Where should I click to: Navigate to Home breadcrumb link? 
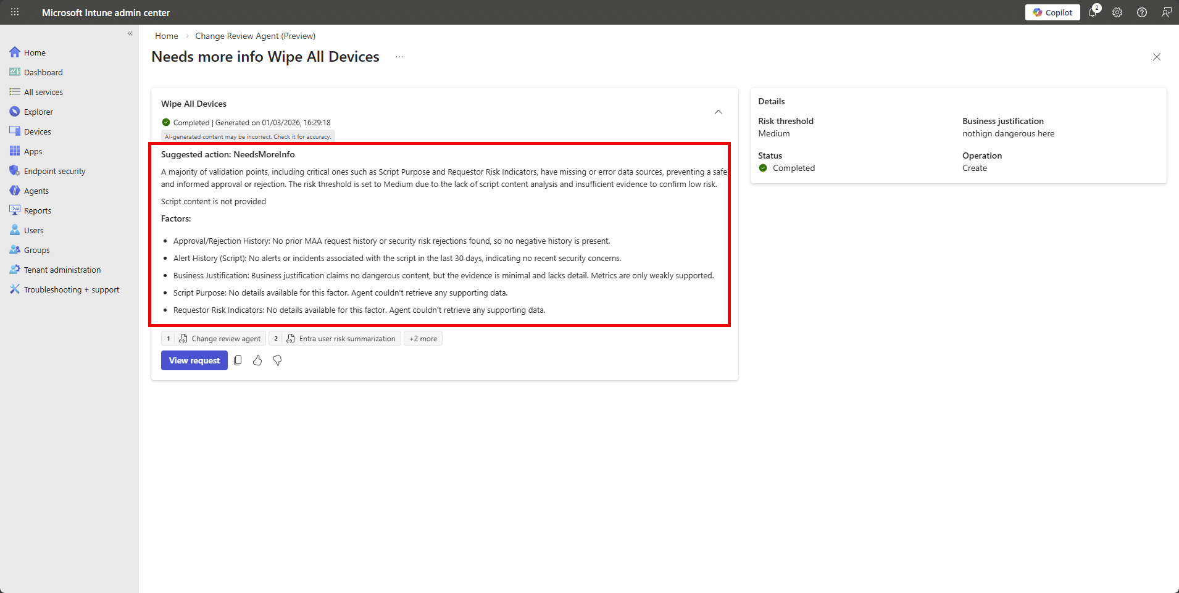coord(166,36)
